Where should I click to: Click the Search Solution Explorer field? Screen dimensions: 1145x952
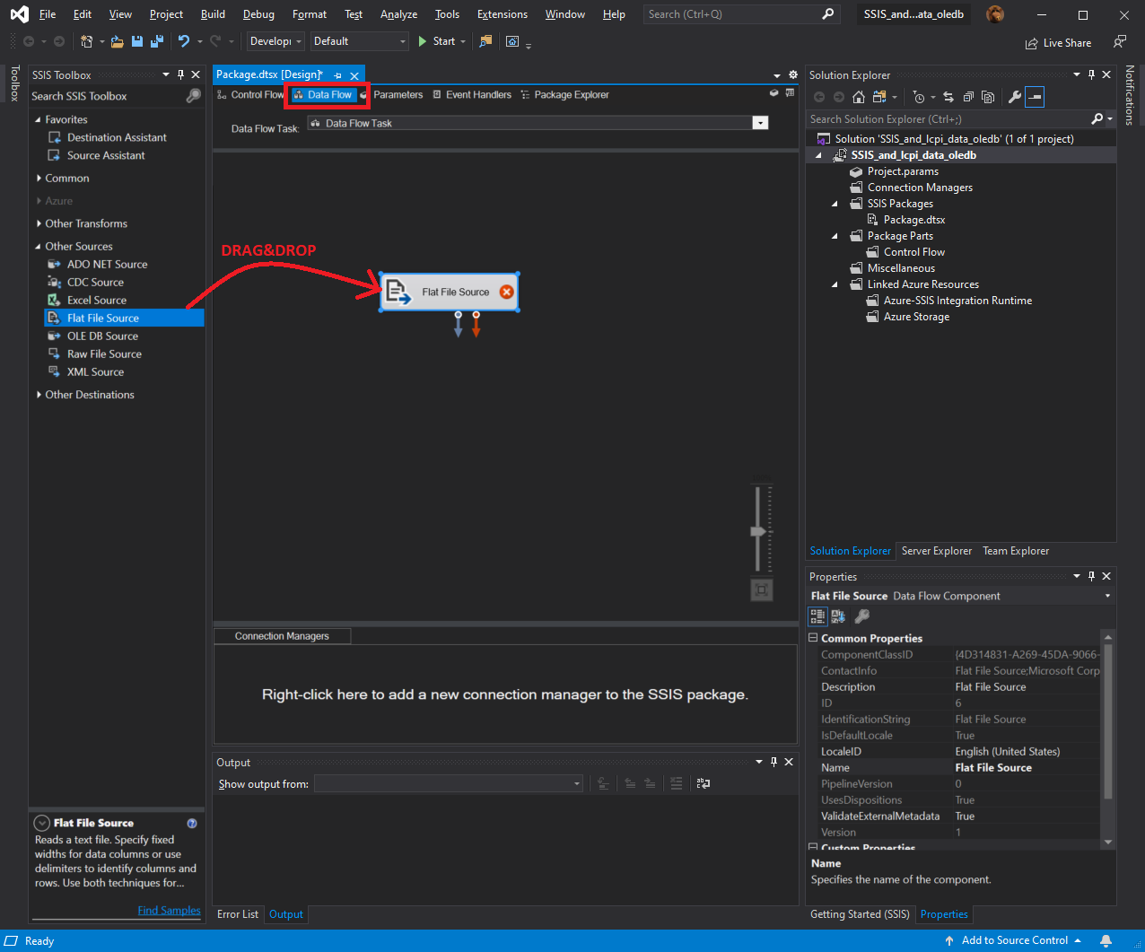pyautogui.click(x=961, y=118)
